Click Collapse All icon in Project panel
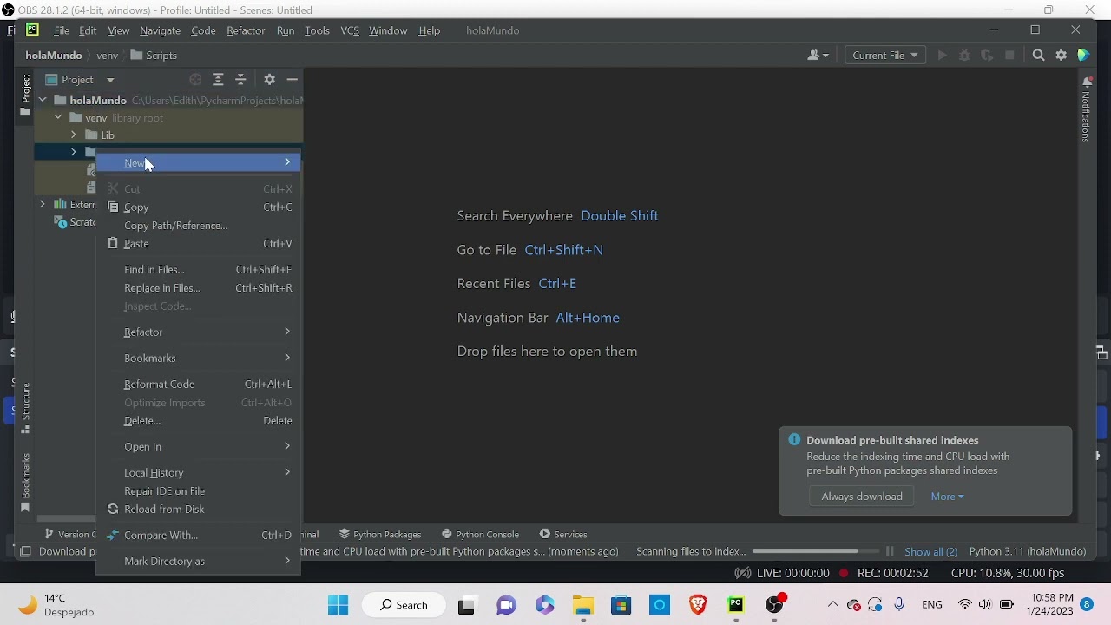 click(240, 80)
